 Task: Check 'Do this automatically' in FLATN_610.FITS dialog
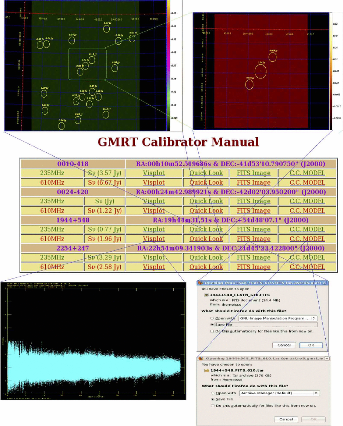tap(212, 331)
